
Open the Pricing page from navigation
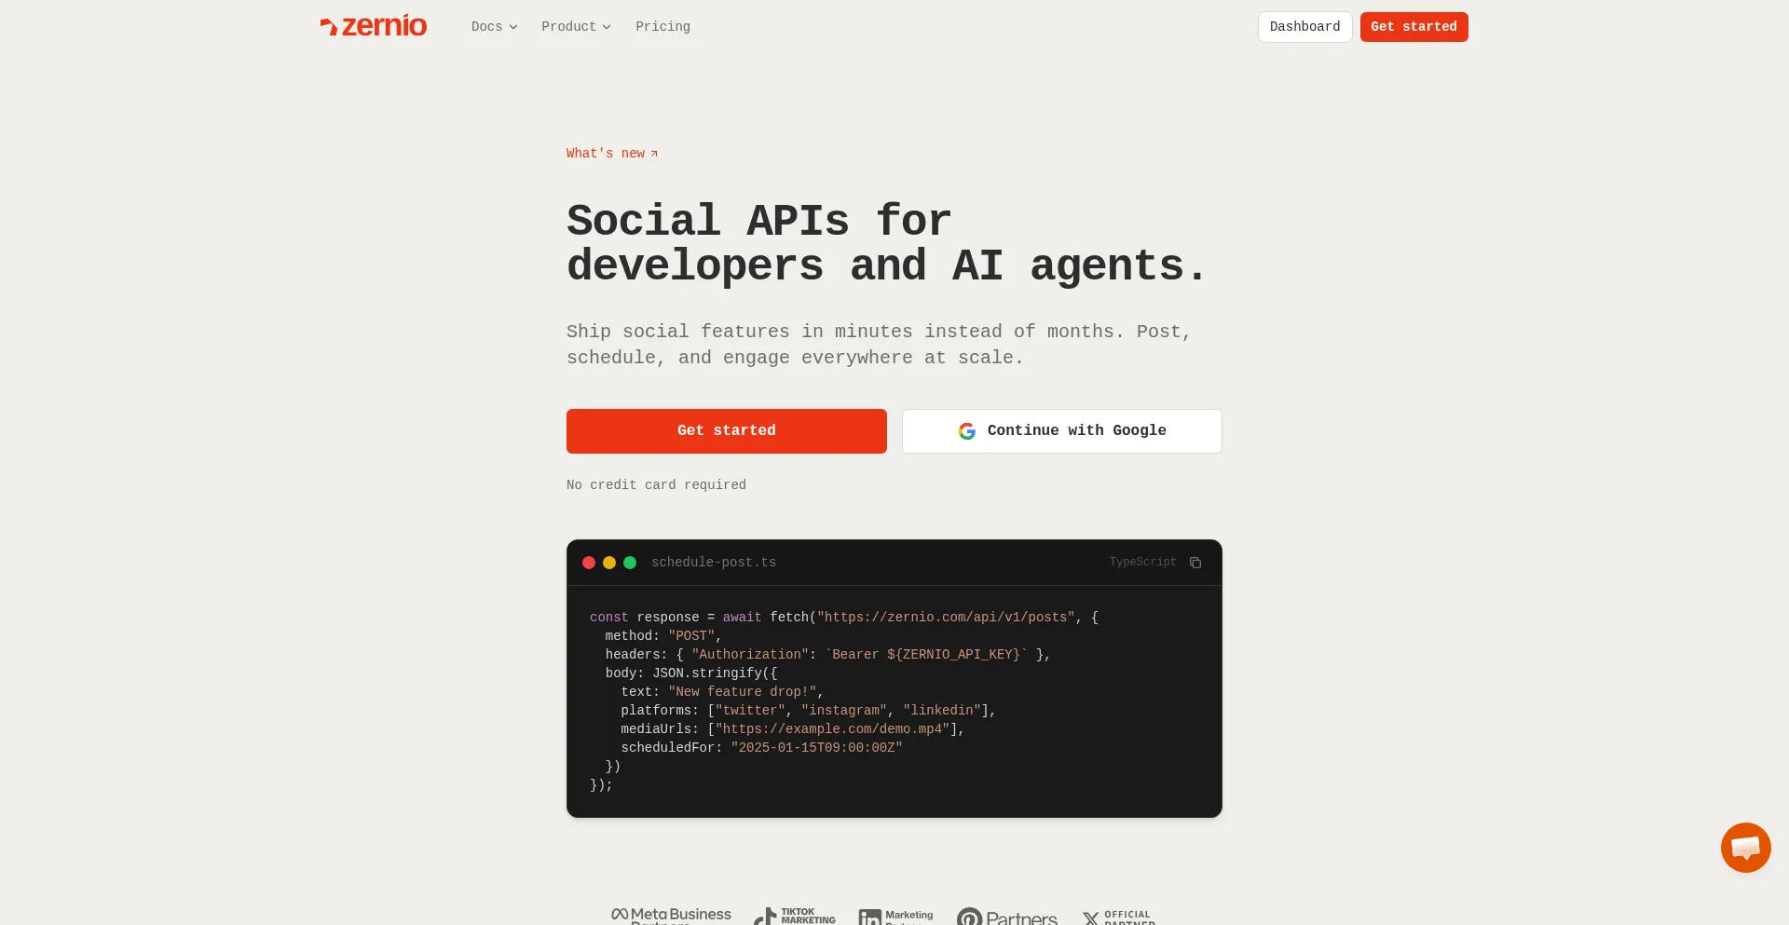click(662, 27)
